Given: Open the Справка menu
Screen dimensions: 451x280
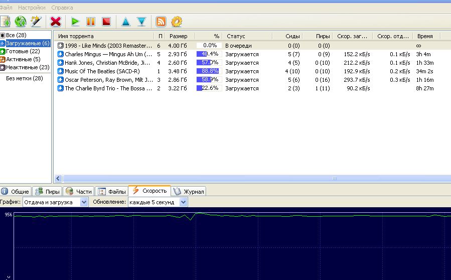Looking at the screenshot, I should [62, 8].
